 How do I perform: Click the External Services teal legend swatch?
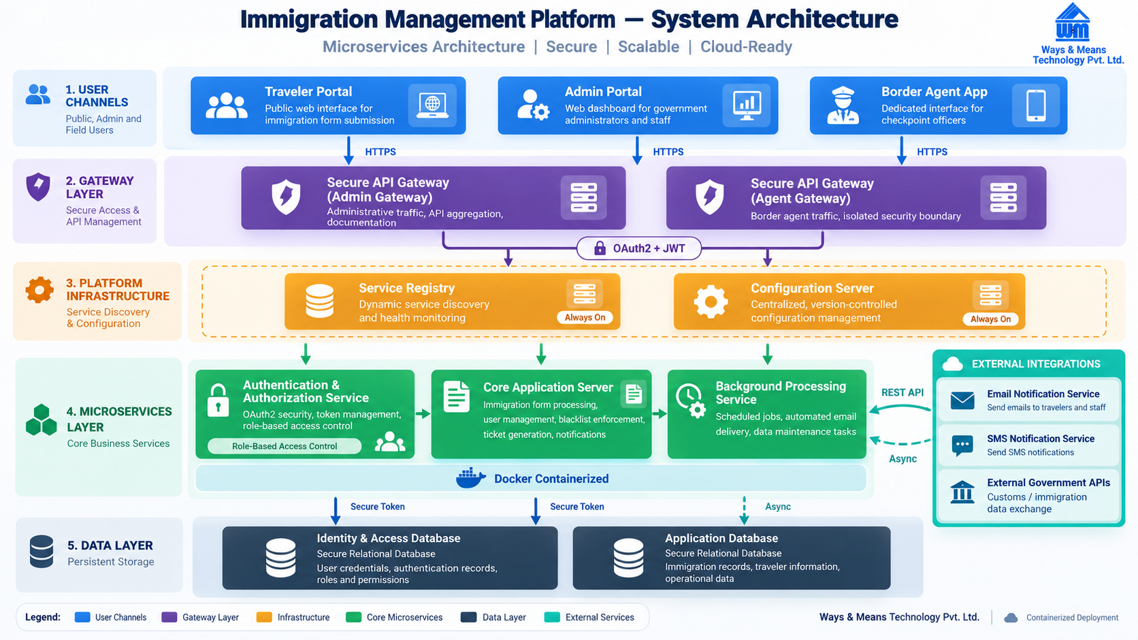point(553,618)
